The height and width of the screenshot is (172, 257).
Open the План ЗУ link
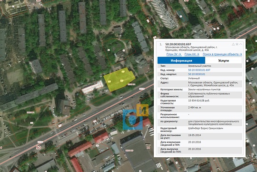click(174, 54)
